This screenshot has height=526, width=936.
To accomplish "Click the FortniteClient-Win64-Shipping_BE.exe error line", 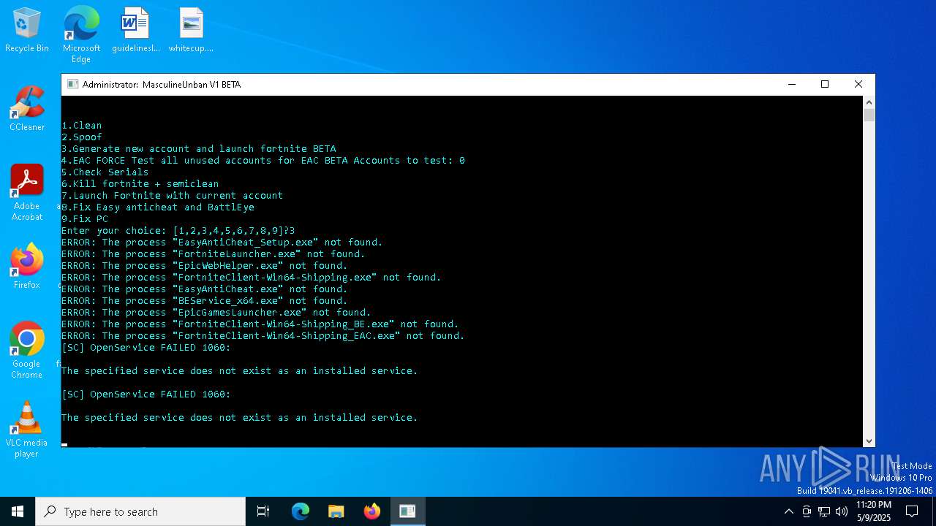I will tap(260, 324).
